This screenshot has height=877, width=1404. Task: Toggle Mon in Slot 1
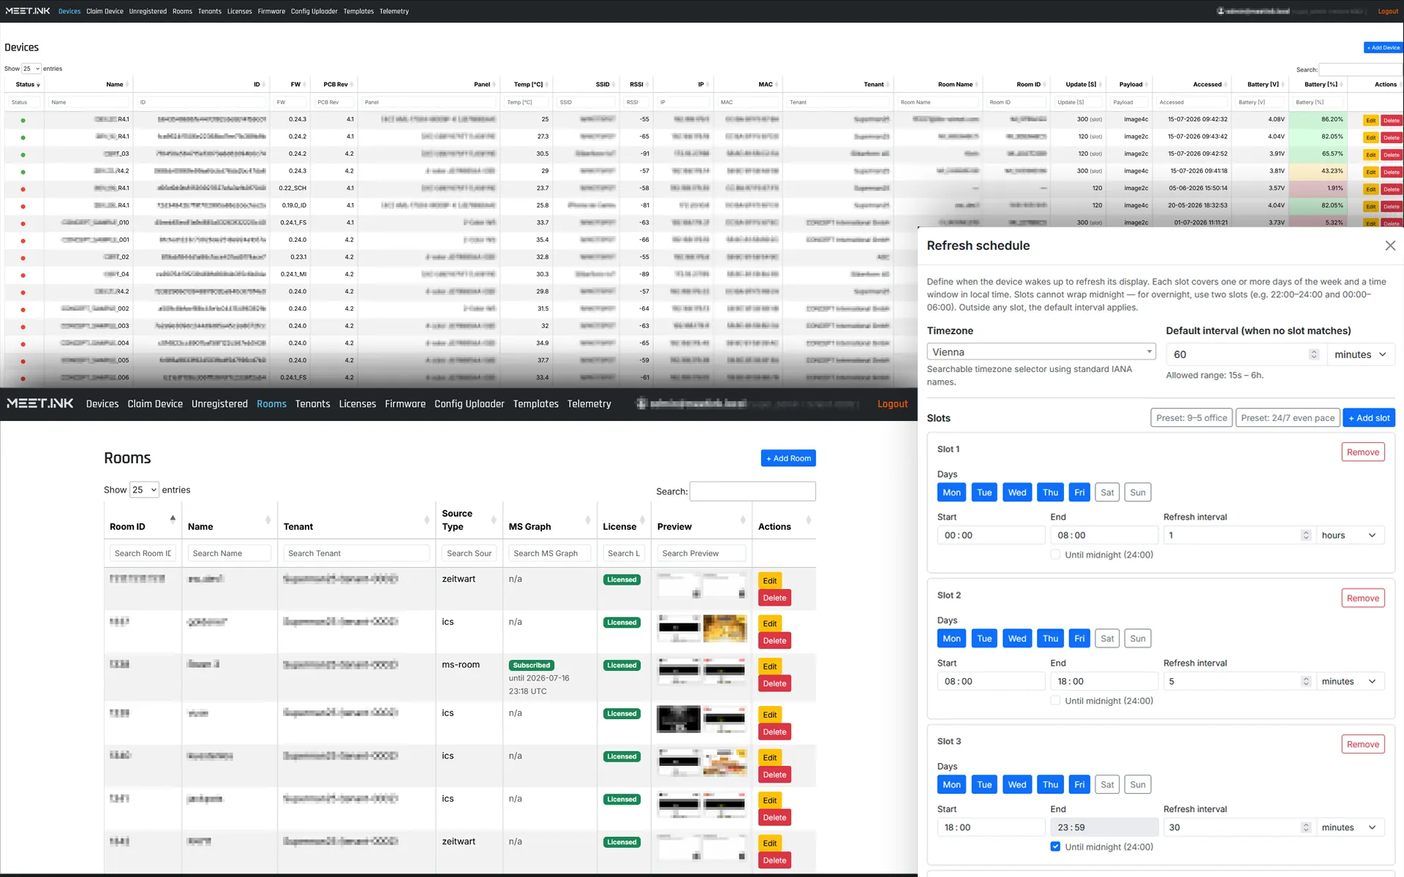point(951,493)
